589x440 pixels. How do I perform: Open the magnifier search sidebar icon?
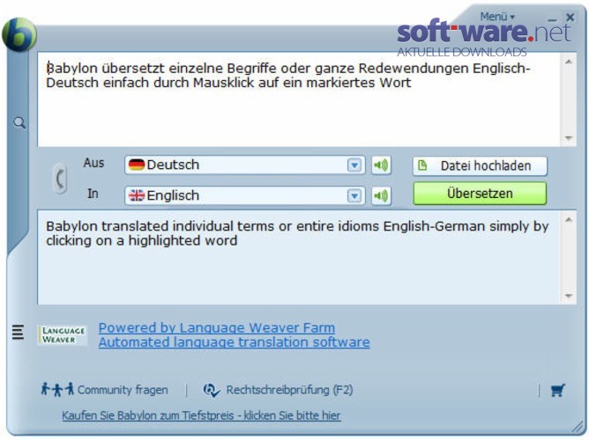coord(19,122)
